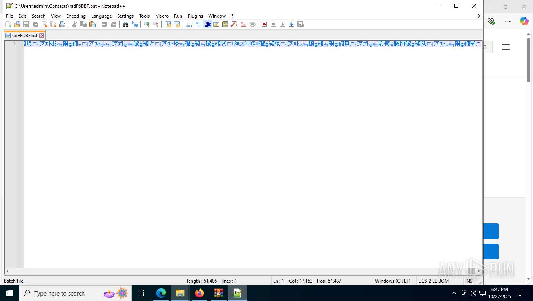The height and width of the screenshot is (301, 533).
Task: Stop macro recording button
Action: coord(274,24)
